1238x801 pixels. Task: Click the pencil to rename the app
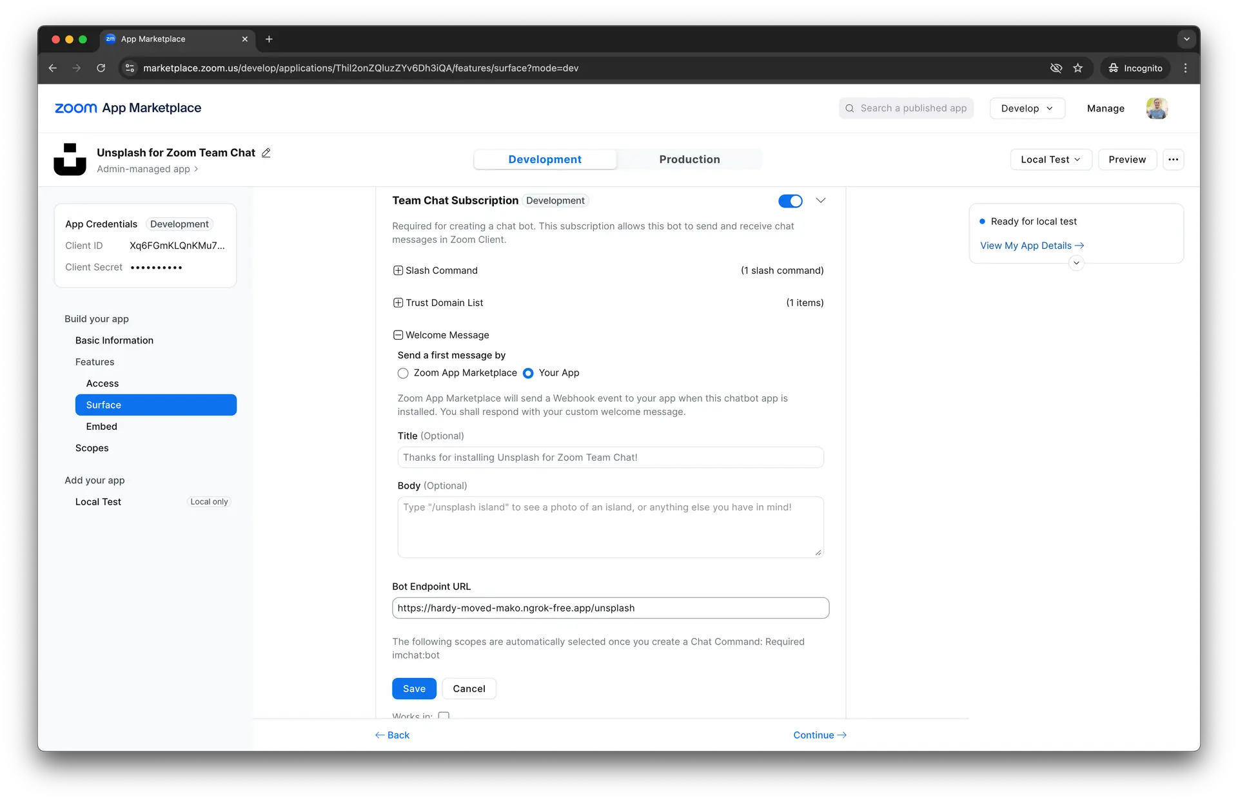266,152
